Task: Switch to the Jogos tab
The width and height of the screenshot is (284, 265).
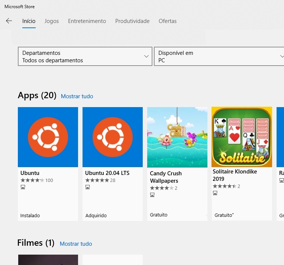Action: (x=52, y=21)
